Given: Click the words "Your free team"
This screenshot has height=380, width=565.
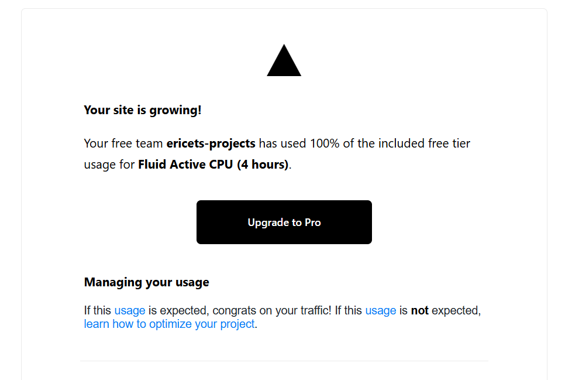Looking at the screenshot, I should click(x=123, y=143).
